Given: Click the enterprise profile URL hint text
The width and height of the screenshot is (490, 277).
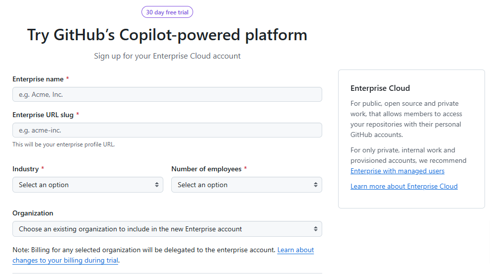Looking at the screenshot, I should [x=64, y=144].
